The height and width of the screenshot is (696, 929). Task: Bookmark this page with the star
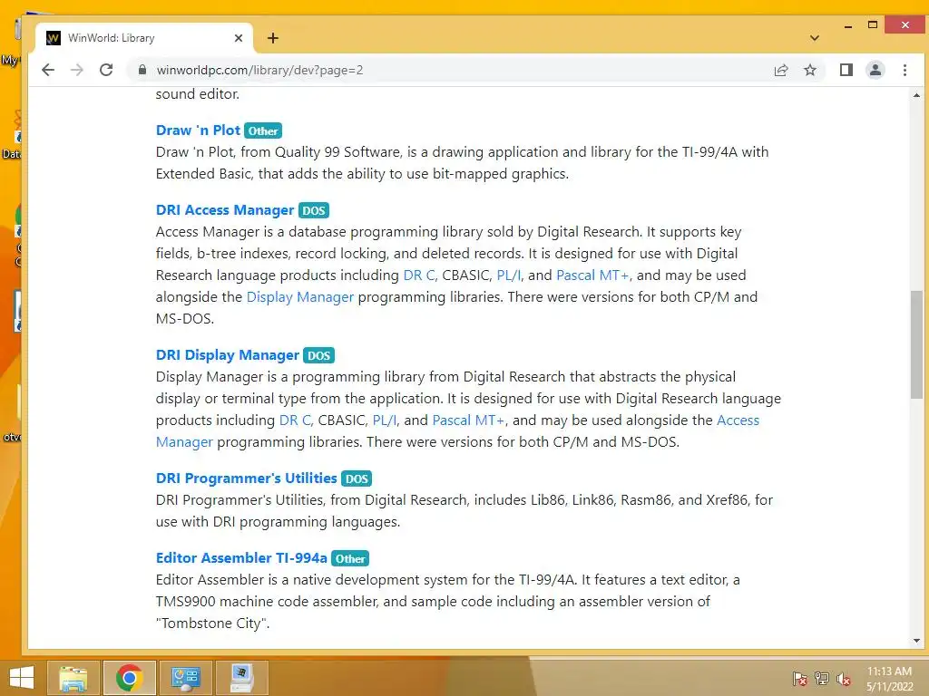tap(810, 70)
